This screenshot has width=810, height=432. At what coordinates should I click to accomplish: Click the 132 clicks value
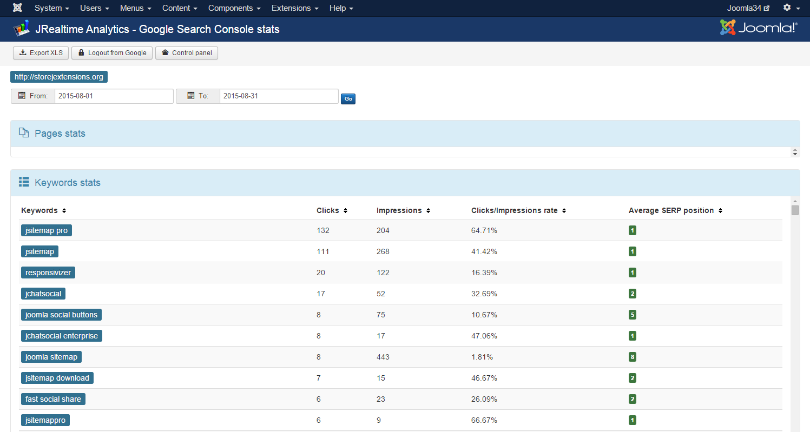click(x=323, y=230)
